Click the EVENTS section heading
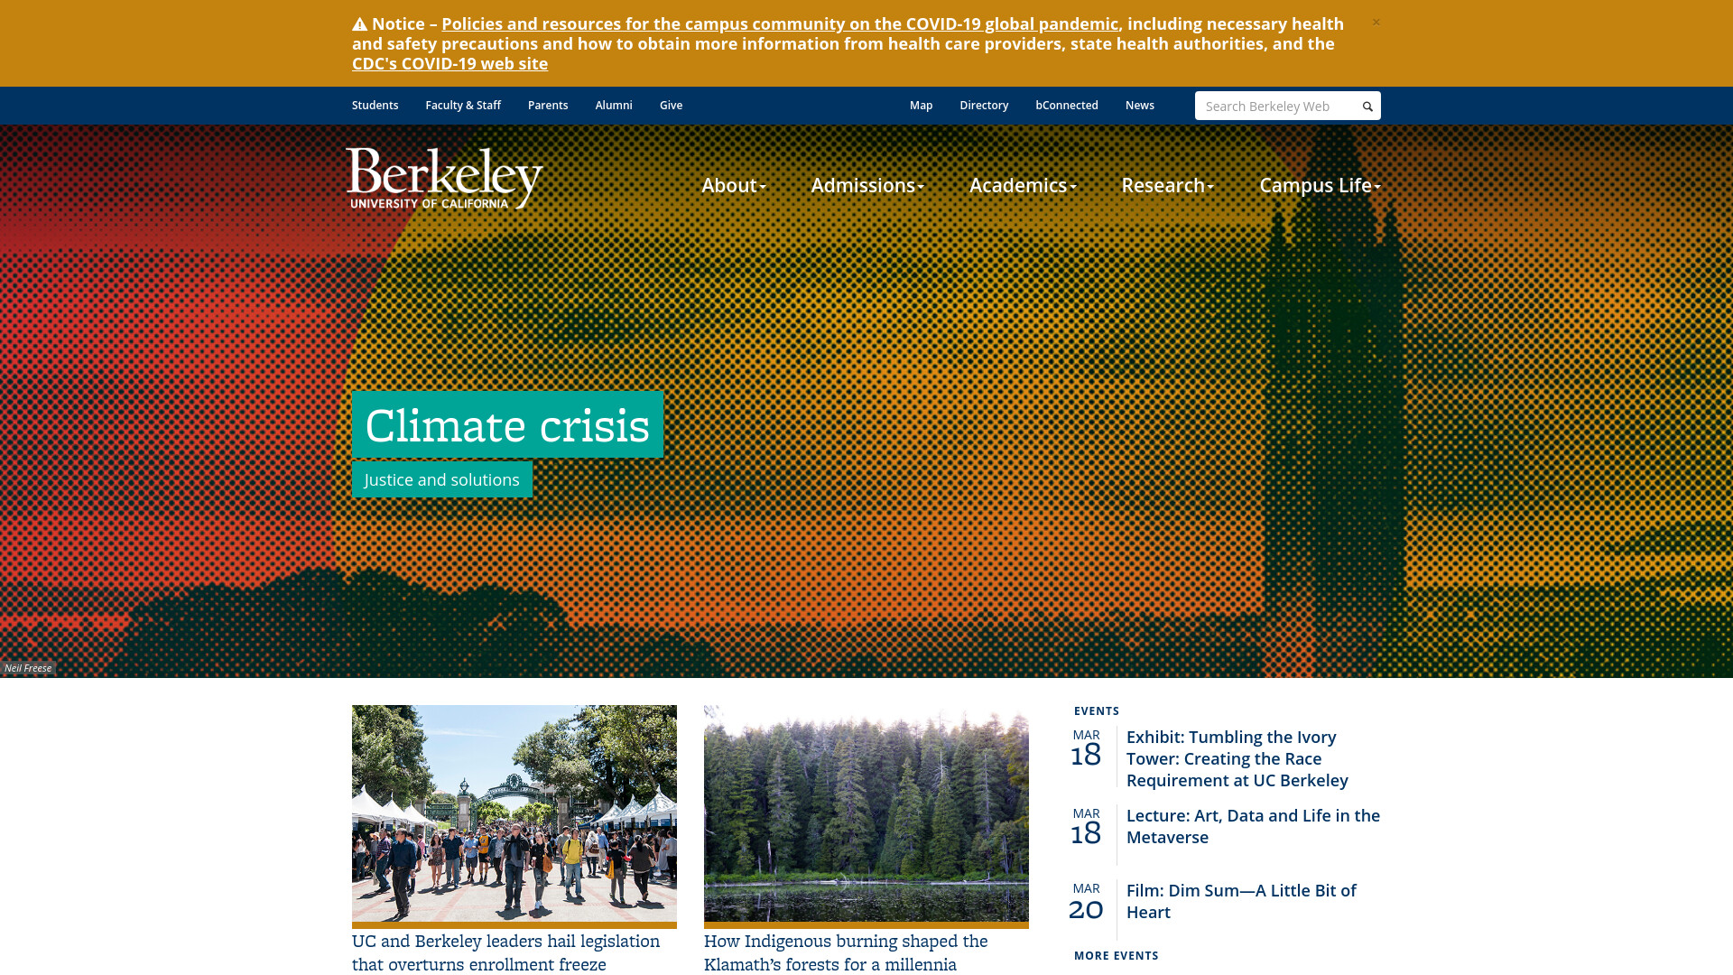This screenshot has width=1733, height=975. (x=1097, y=711)
